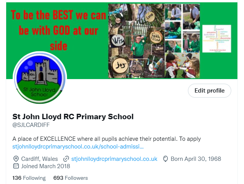Click the Edit profile button
244x184 pixels.
210,91
